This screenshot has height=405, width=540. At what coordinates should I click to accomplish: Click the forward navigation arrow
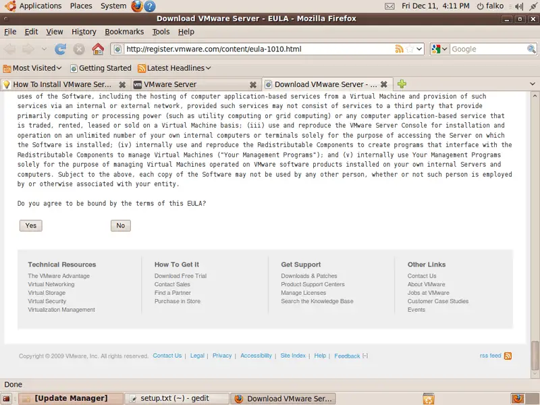click(28, 49)
